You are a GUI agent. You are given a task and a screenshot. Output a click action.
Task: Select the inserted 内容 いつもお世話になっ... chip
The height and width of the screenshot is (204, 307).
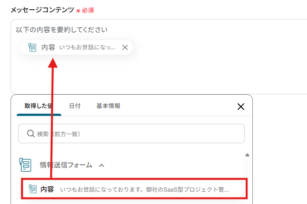(x=76, y=48)
